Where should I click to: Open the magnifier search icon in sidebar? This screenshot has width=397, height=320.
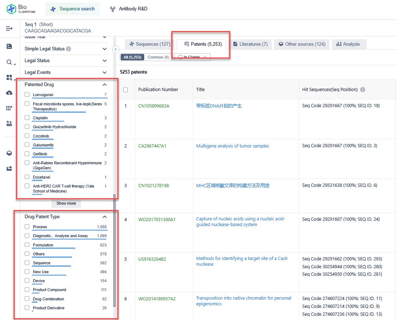[x=9, y=62]
